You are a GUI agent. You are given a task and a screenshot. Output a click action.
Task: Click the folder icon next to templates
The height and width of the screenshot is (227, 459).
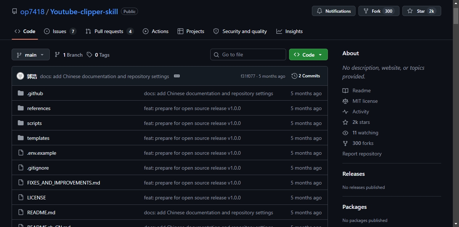coord(21,138)
